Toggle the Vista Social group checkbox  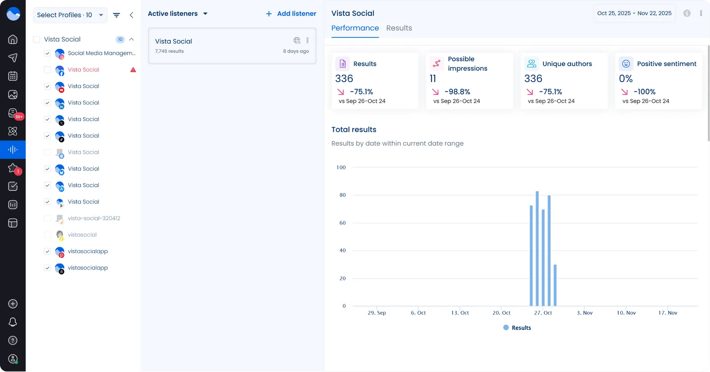[x=37, y=39]
